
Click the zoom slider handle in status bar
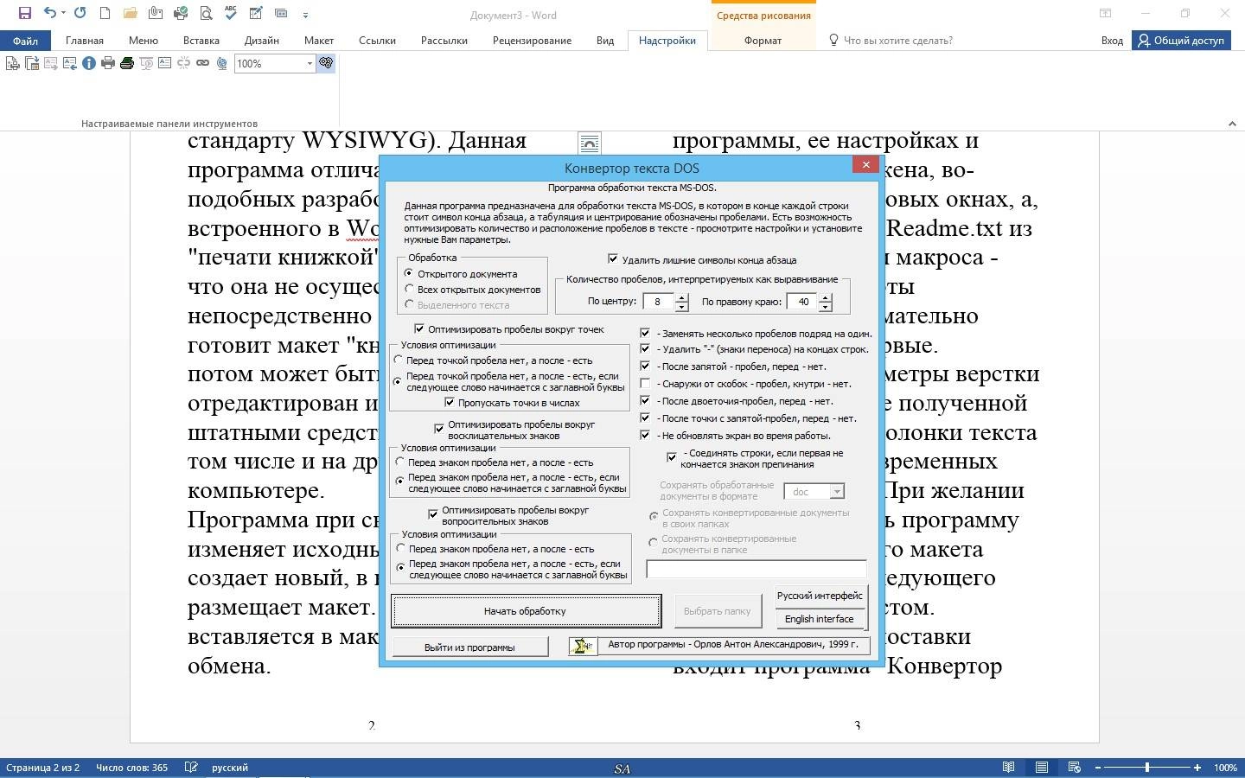(1147, 768)
